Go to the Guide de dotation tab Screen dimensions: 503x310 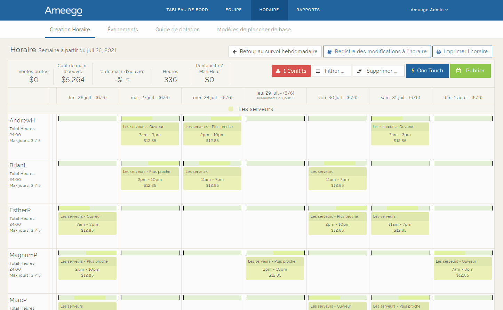pyautogui.click(x=177, y=30)
